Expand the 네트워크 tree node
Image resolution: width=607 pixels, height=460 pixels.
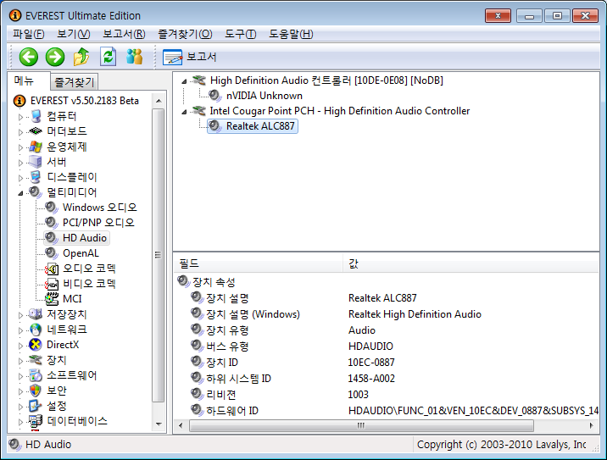coord(20,330)
